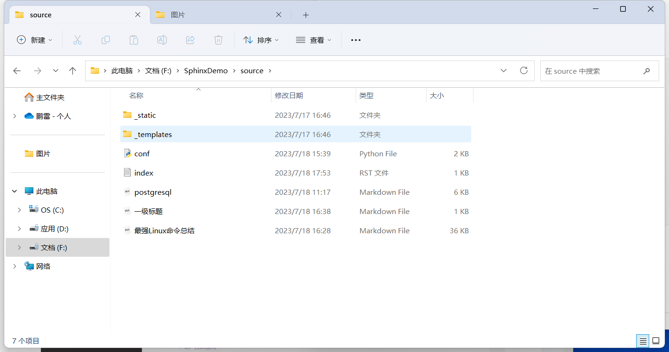Click the Paste clipboard icon
The image size is (669, 352).
tap(134, 40)
